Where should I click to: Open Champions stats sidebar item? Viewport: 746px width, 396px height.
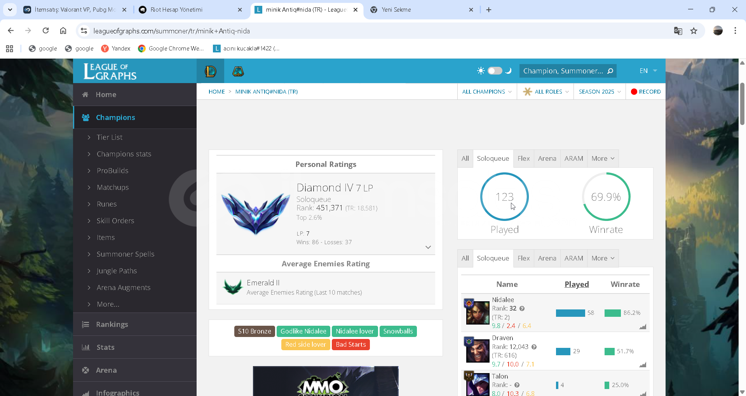click(124, 154)
